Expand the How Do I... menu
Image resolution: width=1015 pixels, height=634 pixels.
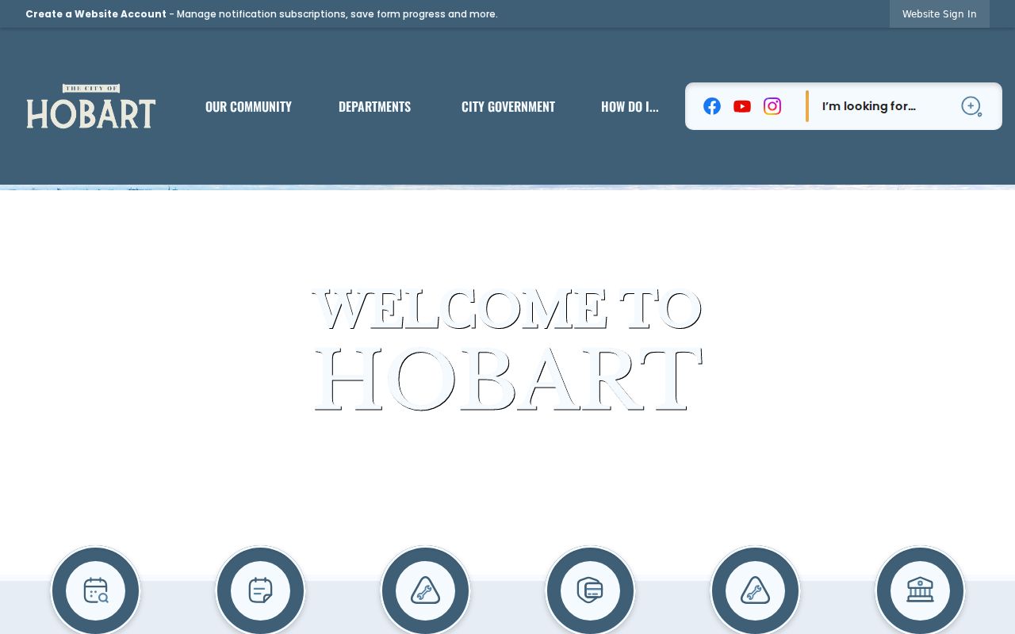(630, 106)
